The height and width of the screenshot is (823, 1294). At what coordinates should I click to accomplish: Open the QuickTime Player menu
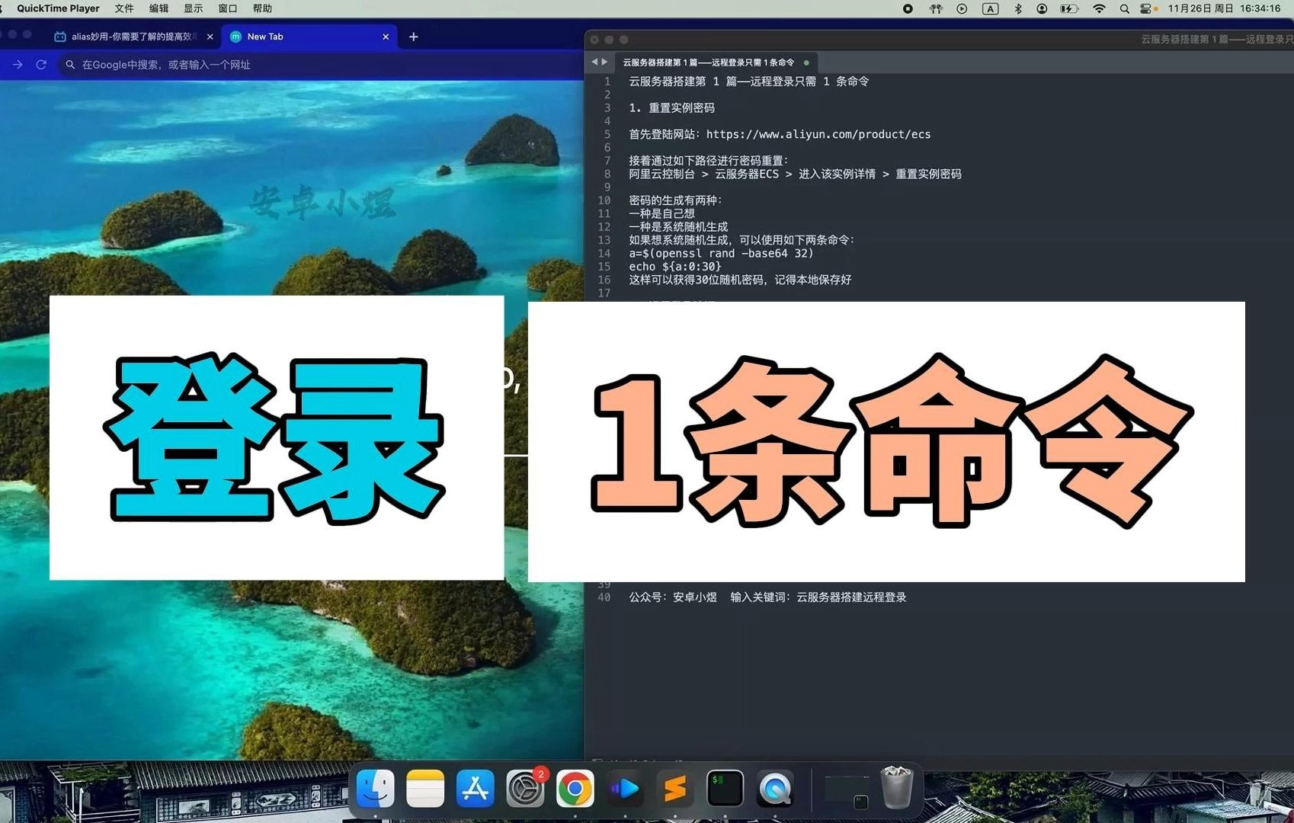click(x=58, y=8)
